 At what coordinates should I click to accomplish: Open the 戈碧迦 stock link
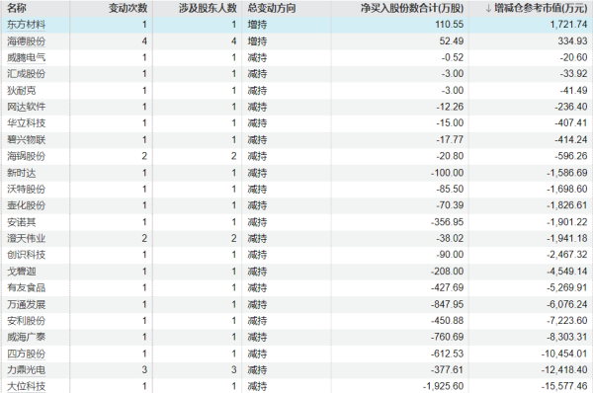[x=22, y=272]
